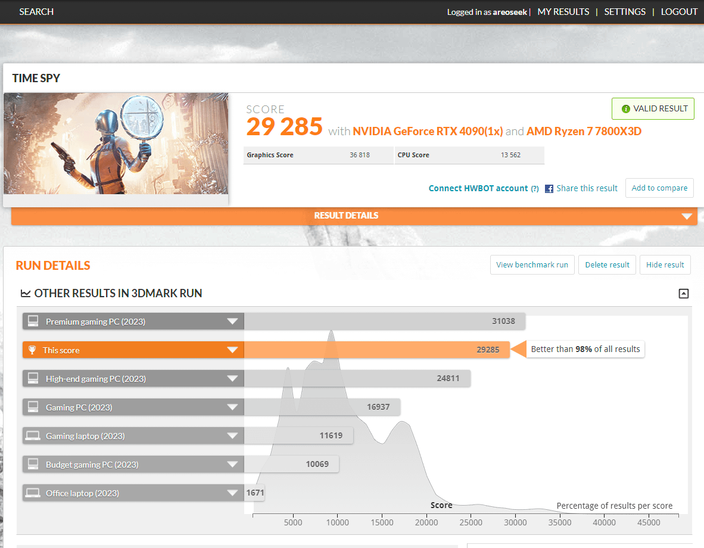704x548 pixels.
Task: Click the Premium gaming PC score bar 31038
Action: [385, 321]
